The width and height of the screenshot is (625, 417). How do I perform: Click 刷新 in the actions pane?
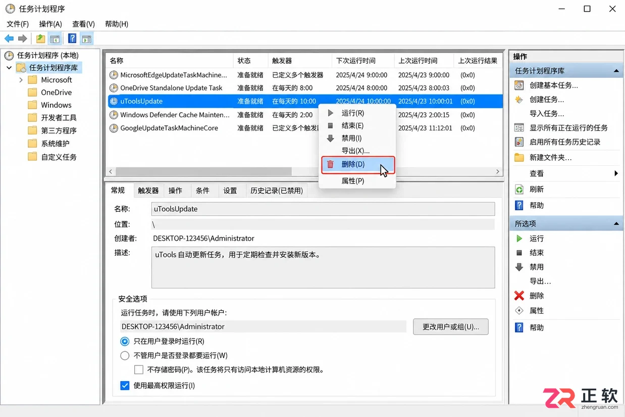click(x=536, y=190)
